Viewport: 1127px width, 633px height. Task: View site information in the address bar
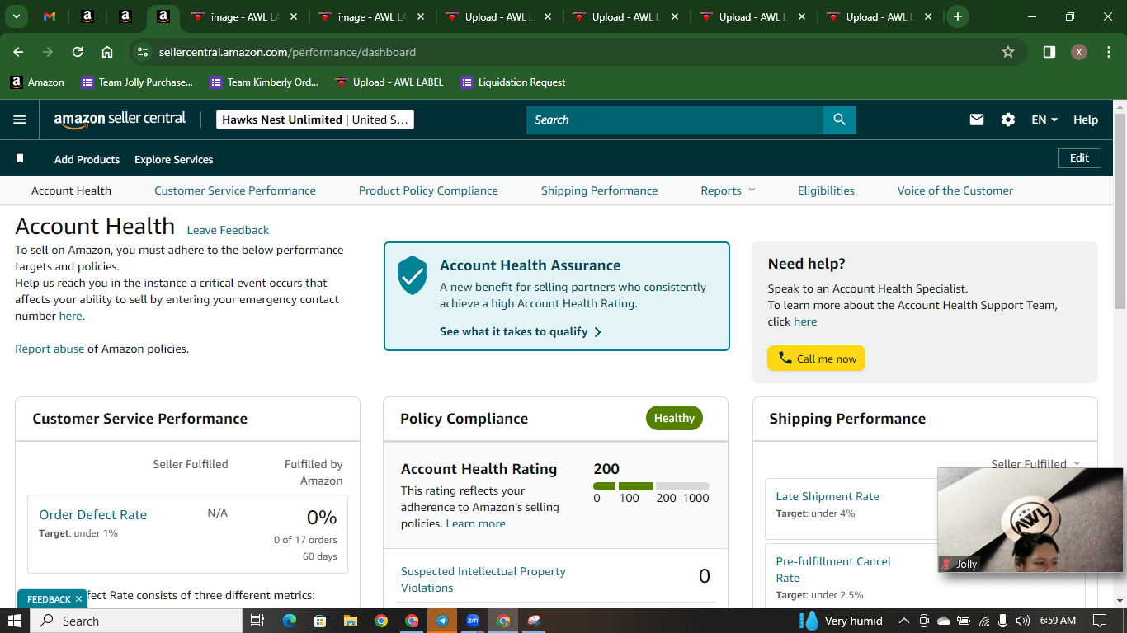click(143, 52)
